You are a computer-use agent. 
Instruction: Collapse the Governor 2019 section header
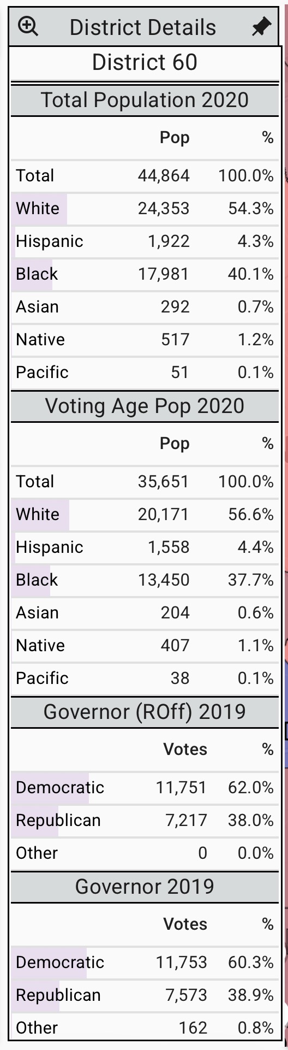(x=145, y=887)
